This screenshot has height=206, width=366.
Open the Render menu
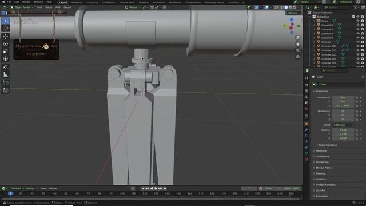[26, 2]
